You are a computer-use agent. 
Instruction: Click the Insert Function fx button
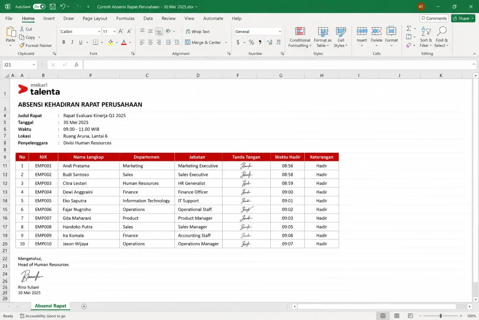coord(76,65)
